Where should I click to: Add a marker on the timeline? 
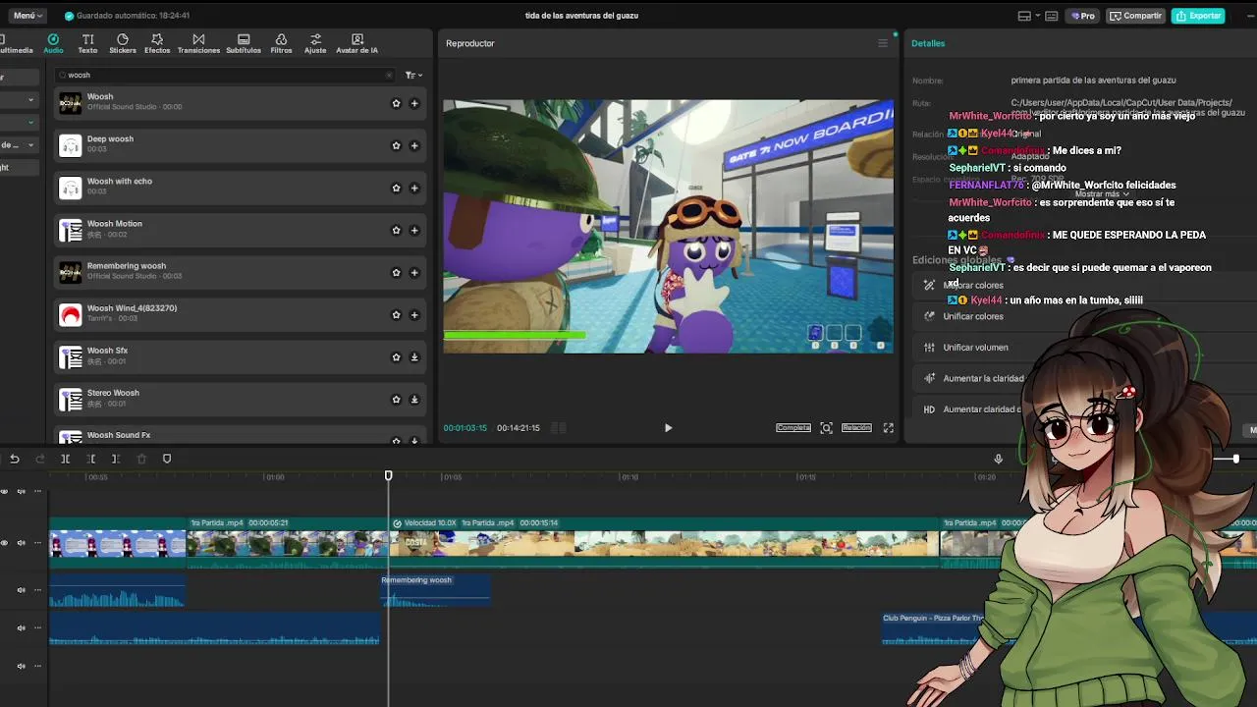coord(167,459)
